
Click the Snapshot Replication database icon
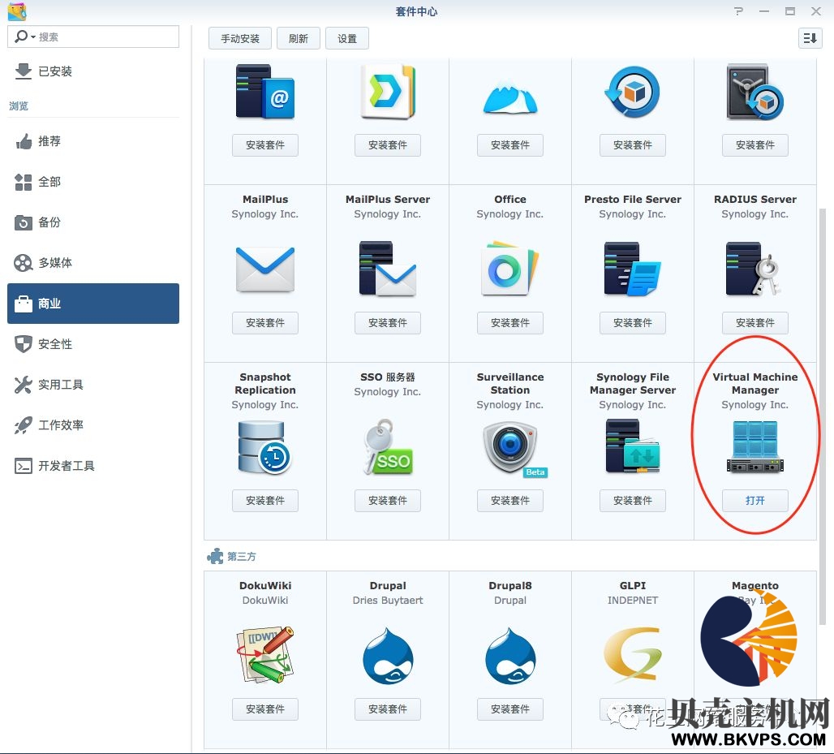(264, 447)
